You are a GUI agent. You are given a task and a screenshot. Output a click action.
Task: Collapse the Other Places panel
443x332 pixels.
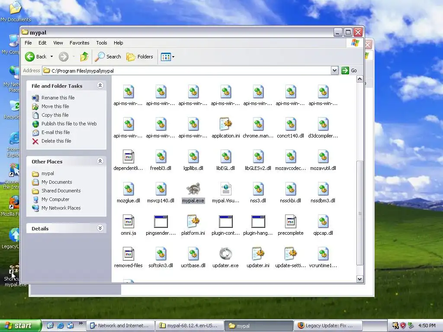click(100, 161)
